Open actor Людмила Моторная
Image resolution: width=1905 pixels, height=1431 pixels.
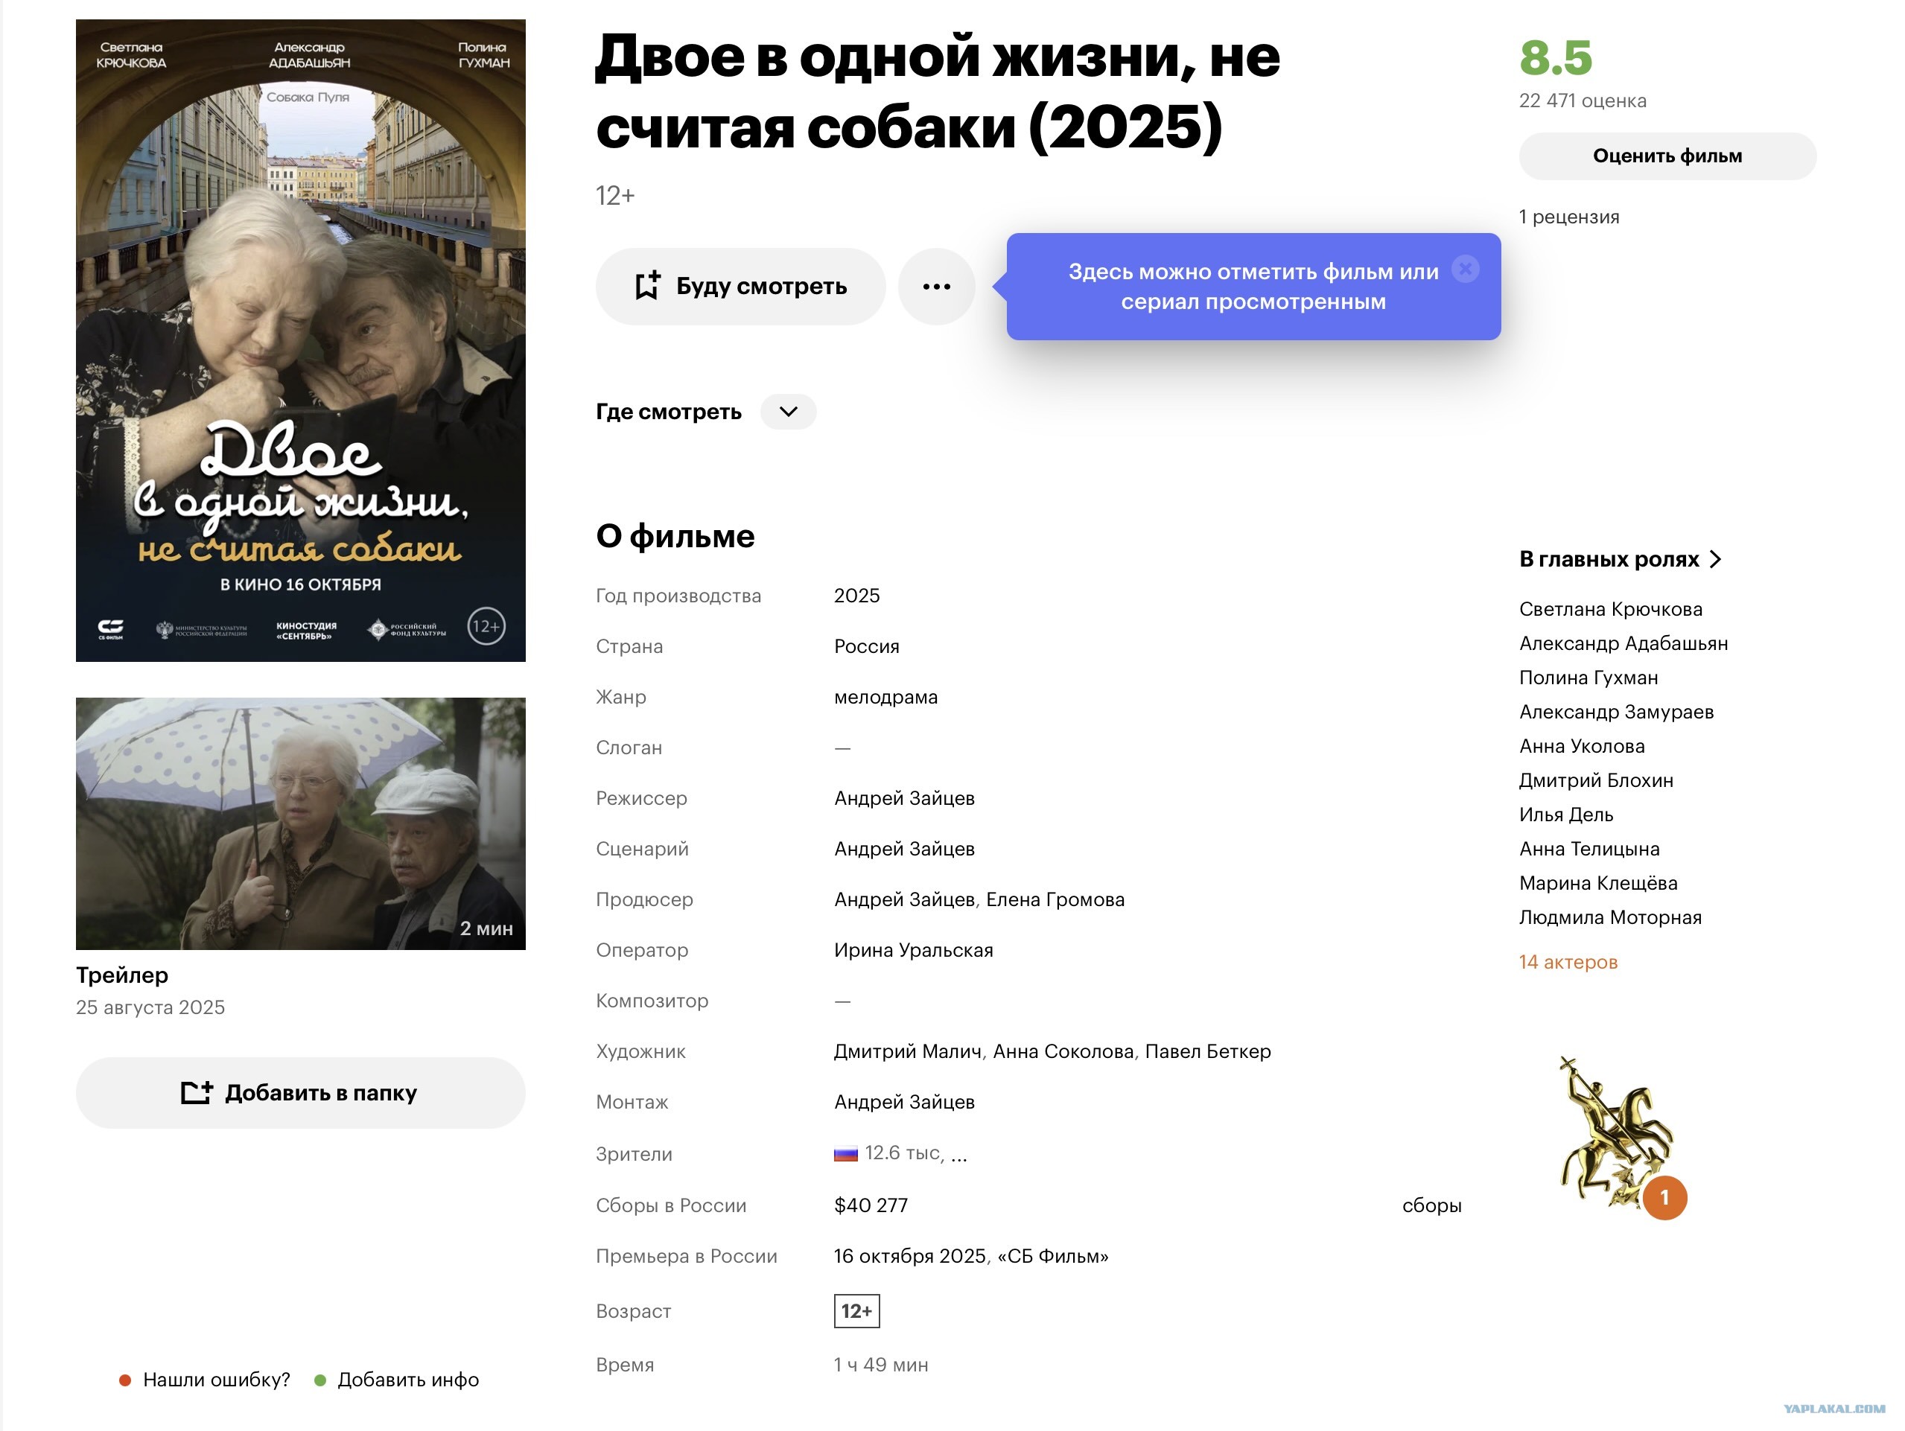point(1611,918)
